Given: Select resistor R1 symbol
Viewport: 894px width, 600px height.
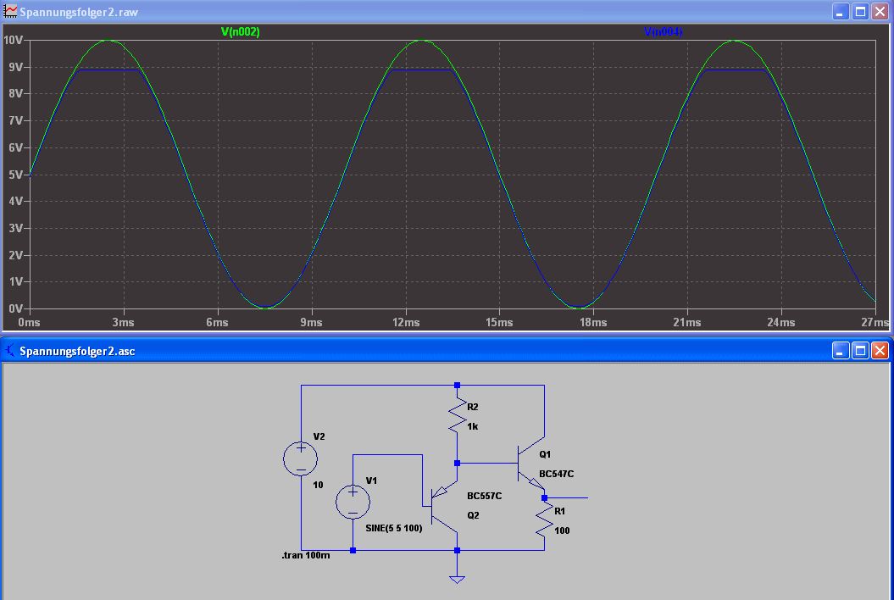Looking at the screenshot, I should (545, 519).
